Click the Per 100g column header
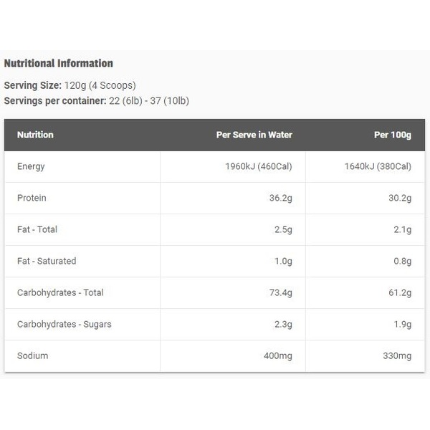Viewport: 430px width, 430px height. coord(393,135)
